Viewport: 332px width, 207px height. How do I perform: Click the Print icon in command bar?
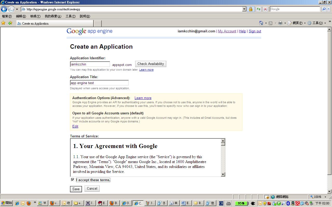[280, 23]
